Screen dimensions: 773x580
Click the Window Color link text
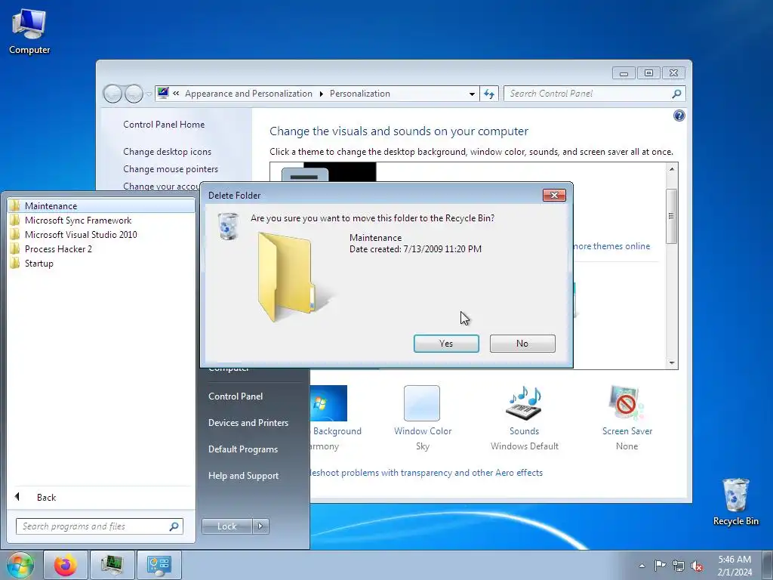[423, 431]
